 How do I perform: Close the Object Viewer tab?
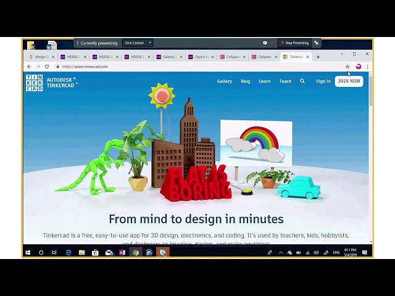(212, 57)
